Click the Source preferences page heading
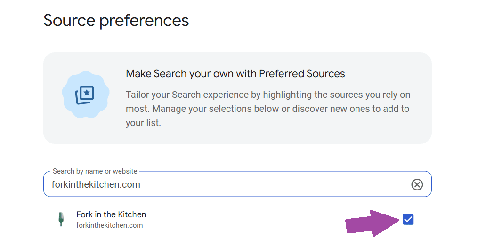This screenshot has width=502, height=246. point(116,20)
